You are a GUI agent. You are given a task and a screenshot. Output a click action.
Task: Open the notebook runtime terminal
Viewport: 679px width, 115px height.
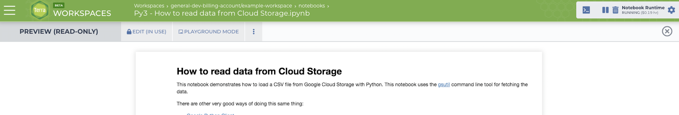(586, 10)
